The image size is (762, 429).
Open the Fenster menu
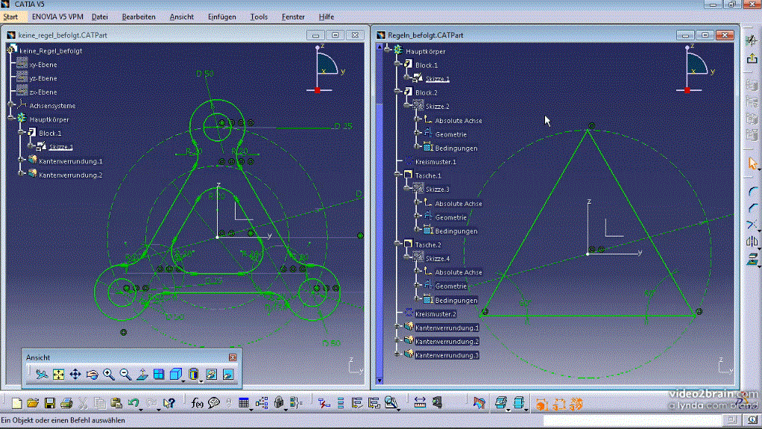click(x=293, y=16)
